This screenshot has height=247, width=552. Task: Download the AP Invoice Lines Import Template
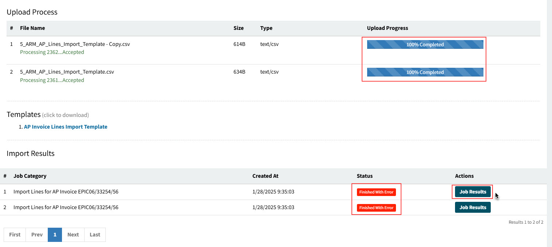click(x=66, y=127)
